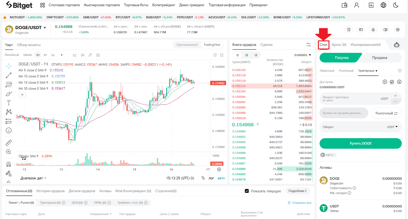Switch to dark mode with the moon icon
This screenshot has width=408, height=219.
click(396, 5)
